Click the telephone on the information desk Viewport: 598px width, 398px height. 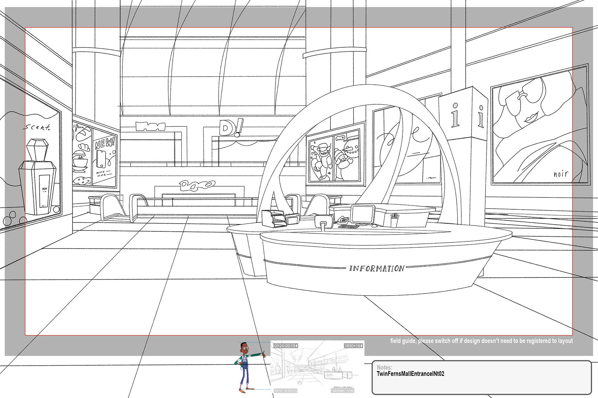tap(343, 220)
